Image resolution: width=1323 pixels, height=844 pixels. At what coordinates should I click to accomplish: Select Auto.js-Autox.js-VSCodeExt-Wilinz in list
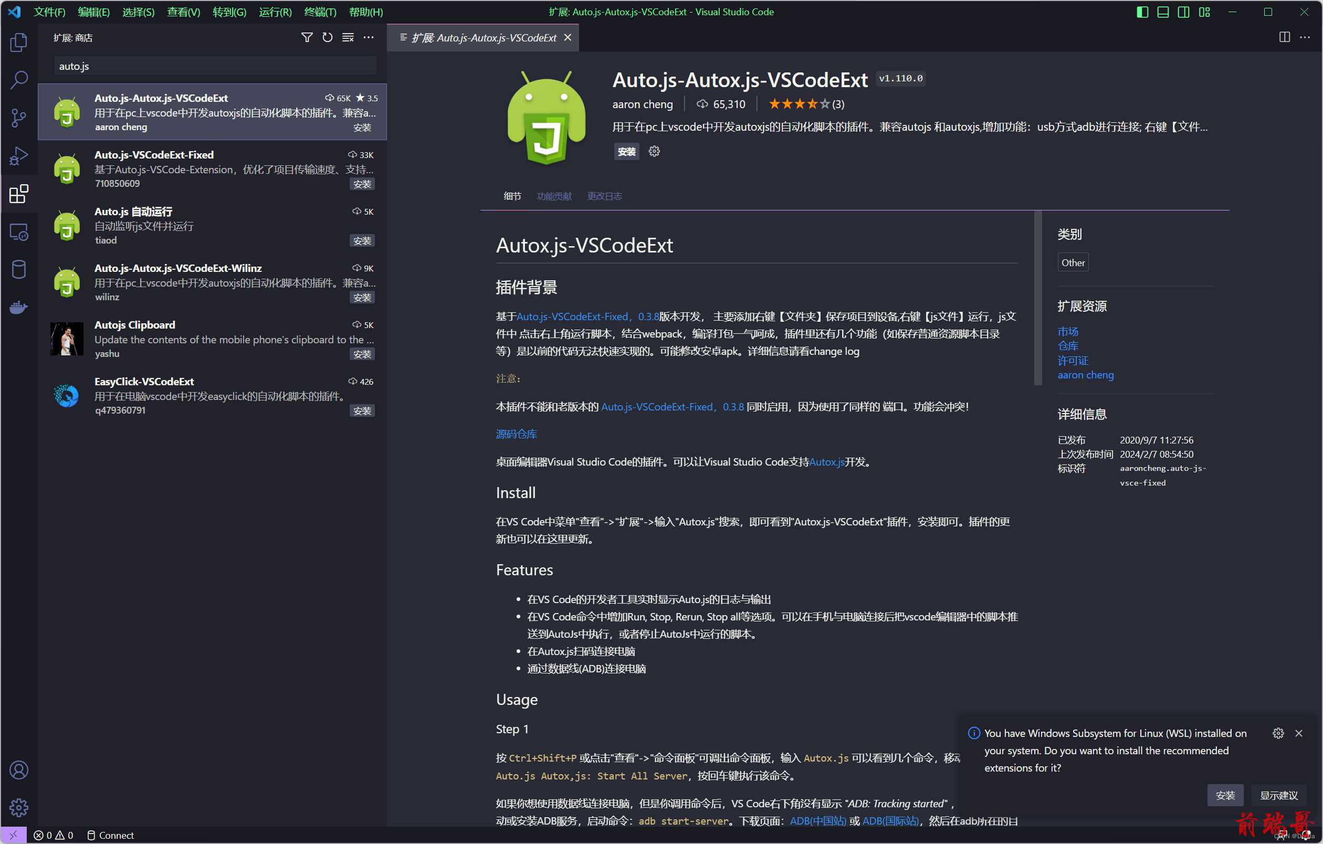pyautogui.click(x=212, y=282)
